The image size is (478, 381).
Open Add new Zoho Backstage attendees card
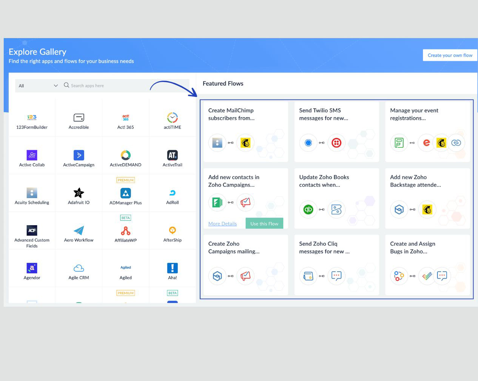click(x=427, y=198)
